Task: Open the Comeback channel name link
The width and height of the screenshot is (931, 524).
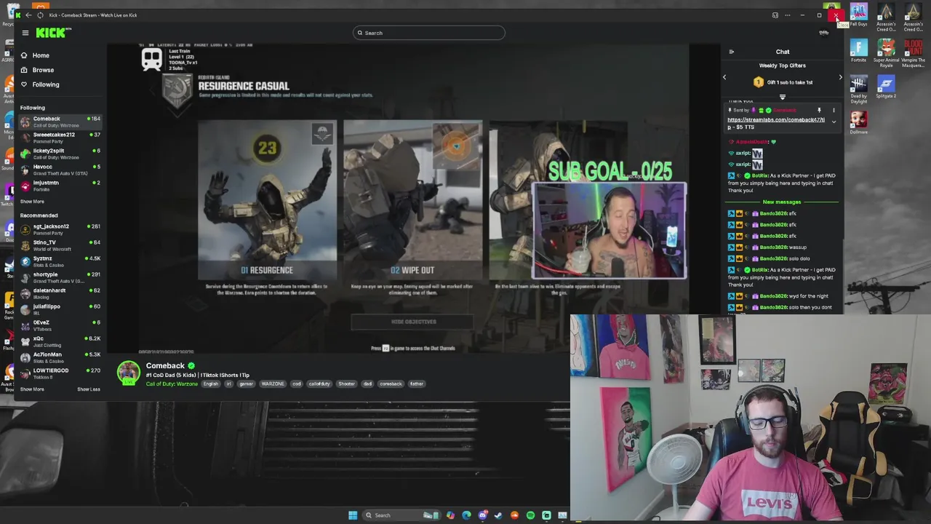Action: pos(165,366)
